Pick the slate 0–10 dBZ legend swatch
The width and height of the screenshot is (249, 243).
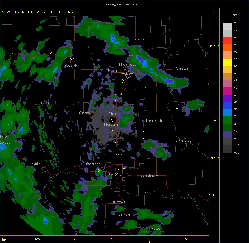pyautogui.click(x=227, y=134)
